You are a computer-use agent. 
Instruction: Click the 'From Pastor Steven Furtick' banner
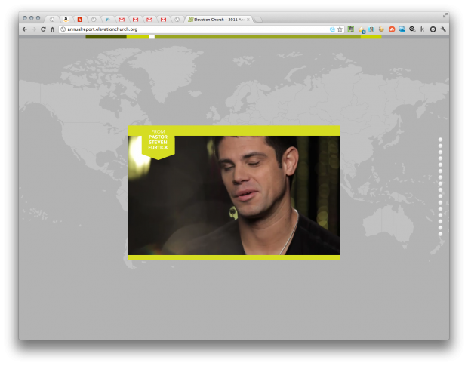tap(159, 143)
